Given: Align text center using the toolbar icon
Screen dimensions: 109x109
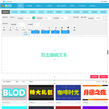Looking at the screenshot, I should (36, 28).
